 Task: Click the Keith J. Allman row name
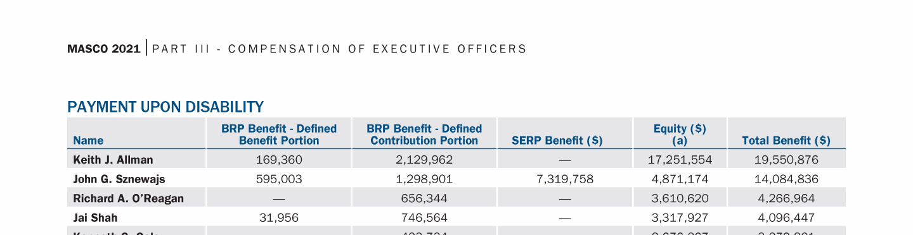pos(113,160)
